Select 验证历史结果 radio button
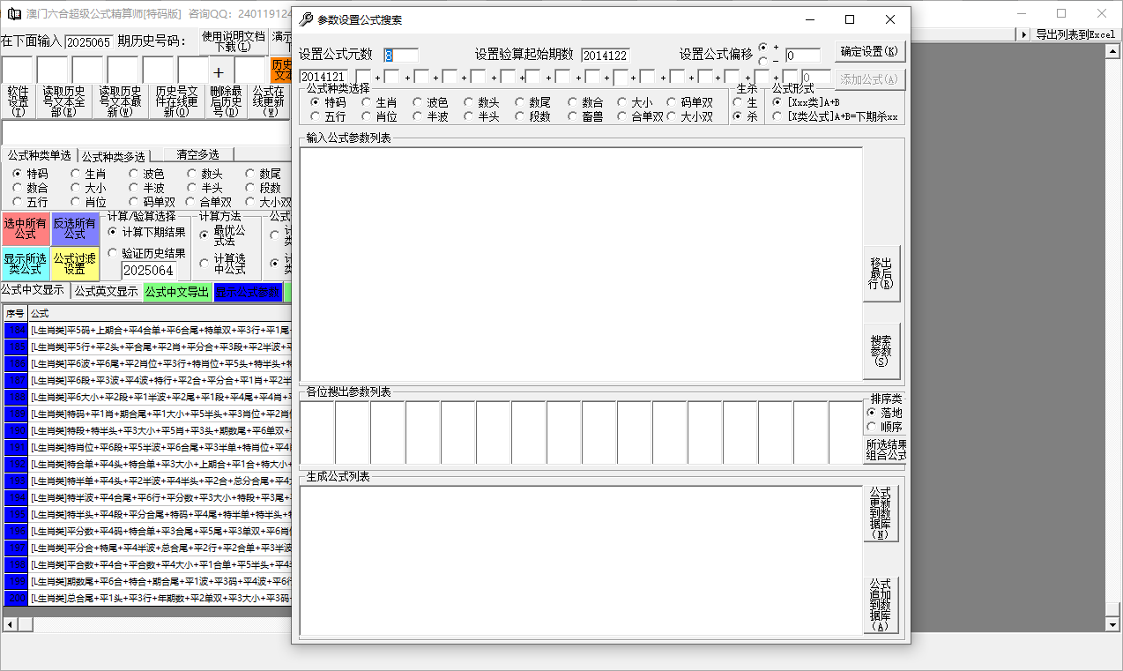 click(x=113, y=253)
